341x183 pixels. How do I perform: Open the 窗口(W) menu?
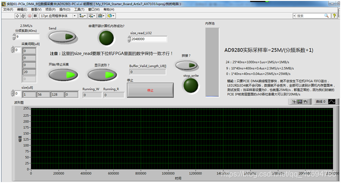94,9
